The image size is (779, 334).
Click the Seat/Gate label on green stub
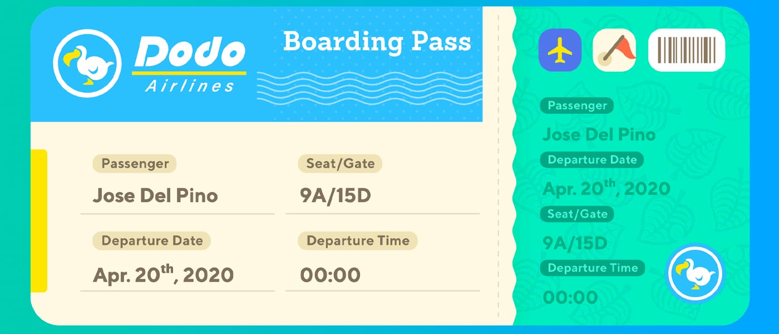pos(577,214)
